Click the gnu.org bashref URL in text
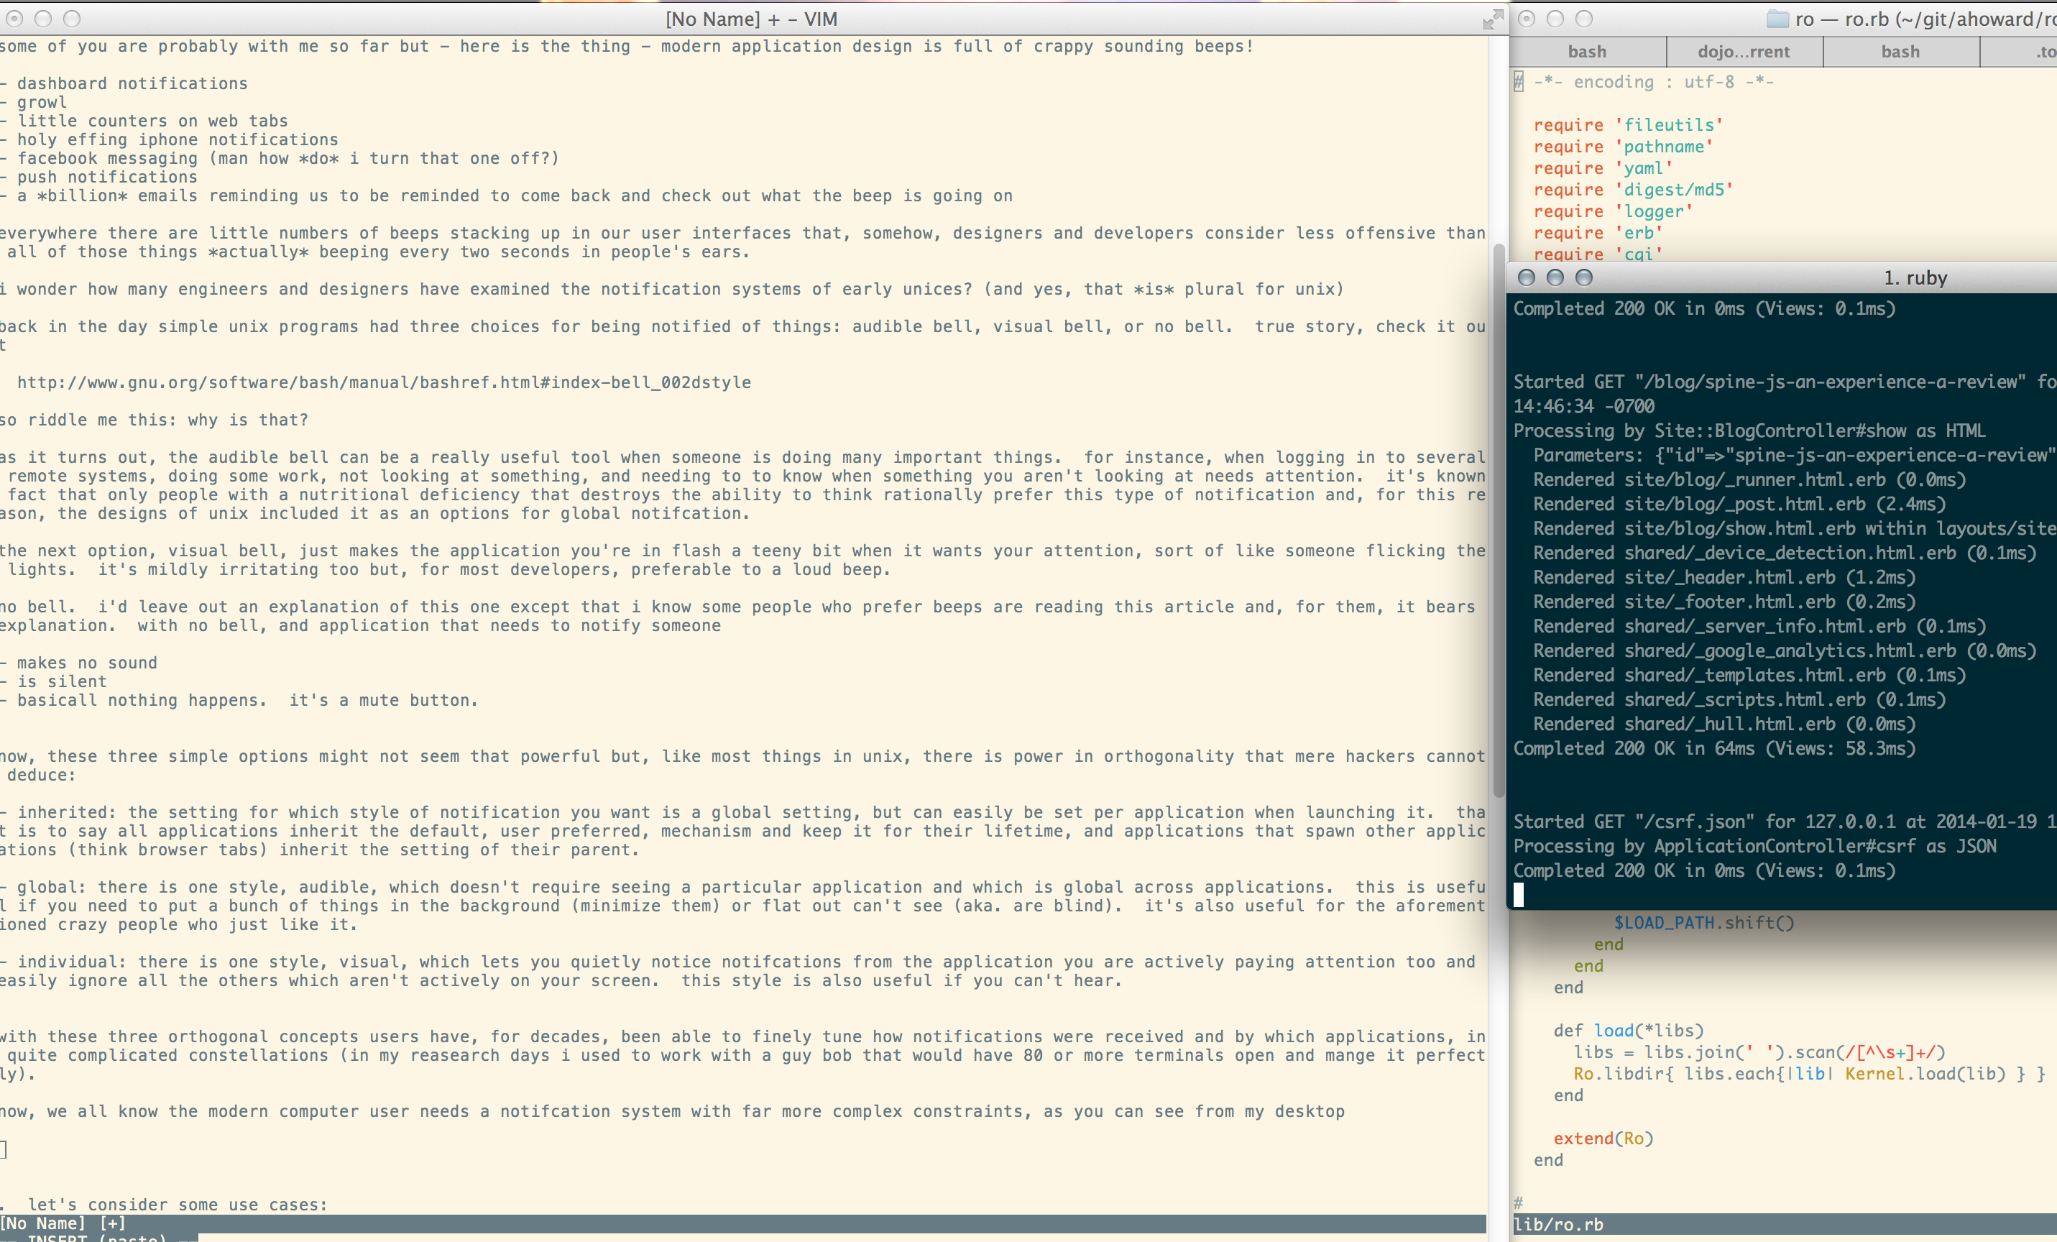2057x1242 pixels. (x=384, y=382)
